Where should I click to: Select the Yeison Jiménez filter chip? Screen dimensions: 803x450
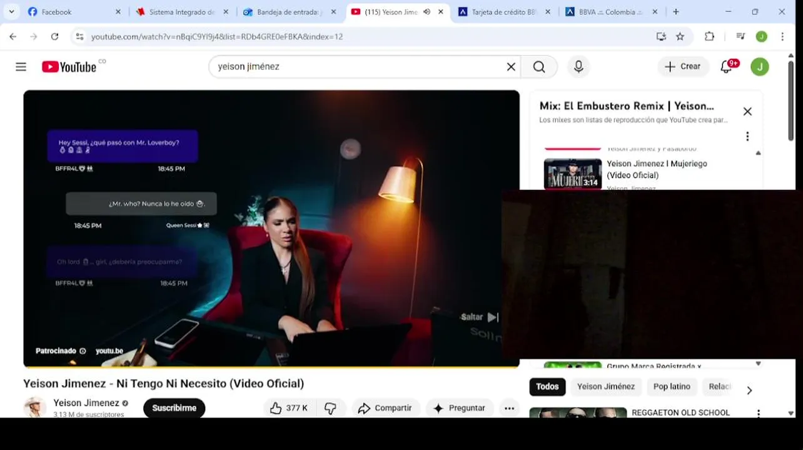[606, 387]
